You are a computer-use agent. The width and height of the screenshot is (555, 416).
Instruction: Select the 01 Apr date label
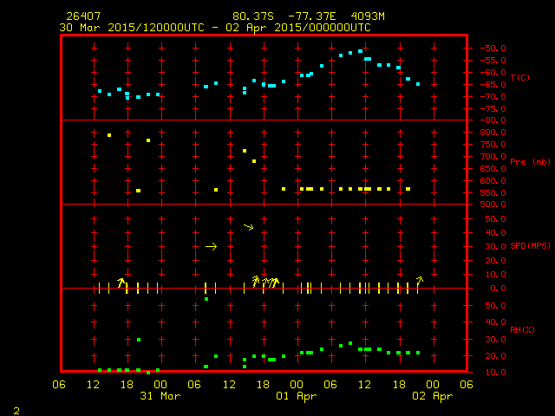click(296, 396)
